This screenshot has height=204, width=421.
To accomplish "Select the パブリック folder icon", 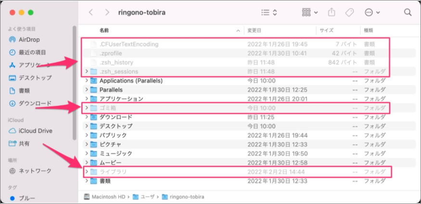I will coord(93,135).
